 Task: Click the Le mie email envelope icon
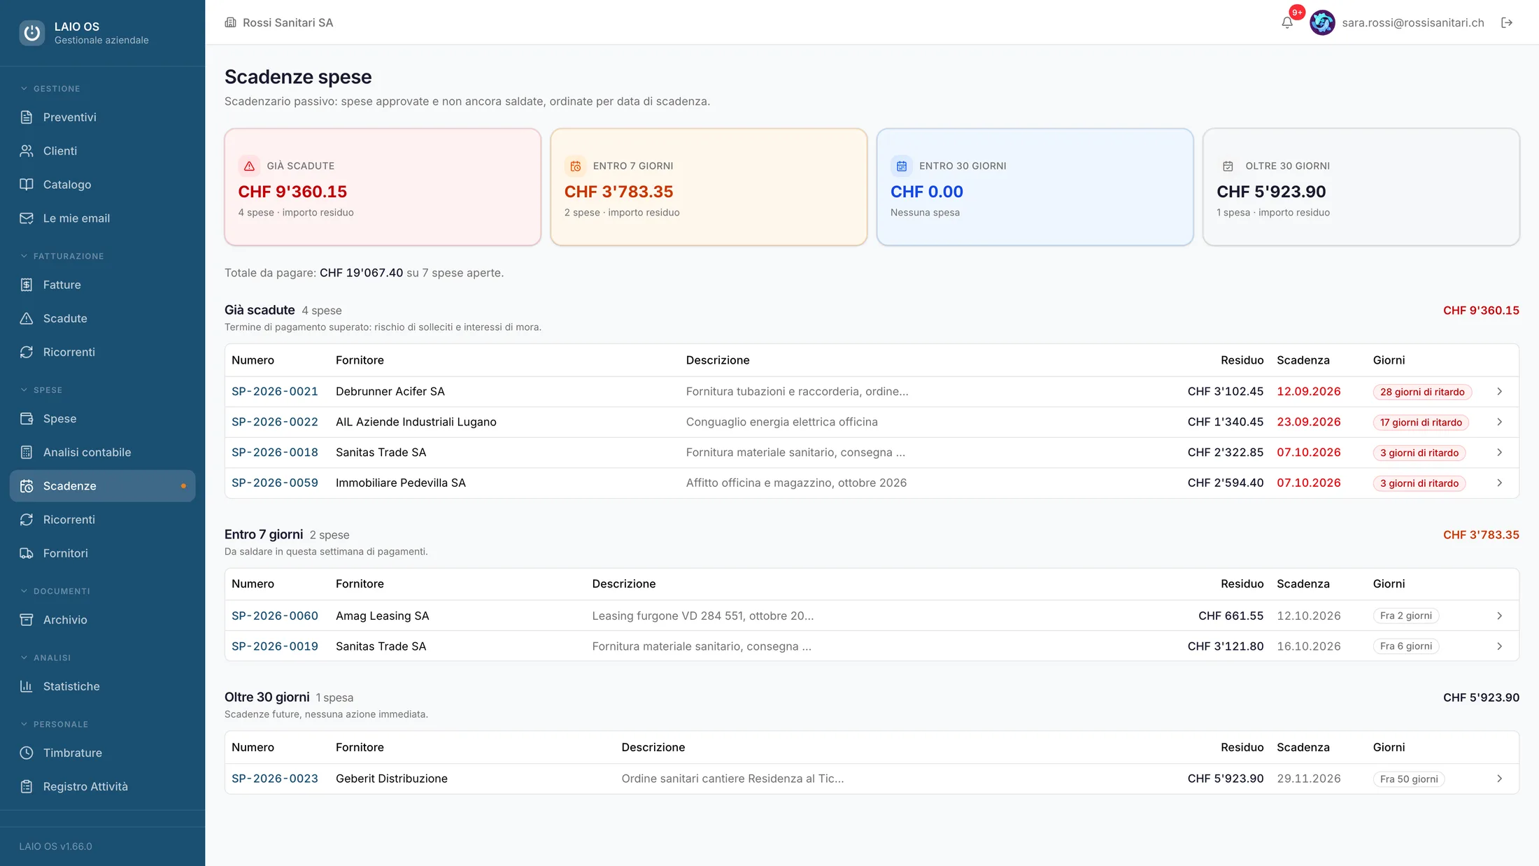[x=27, y=218]
